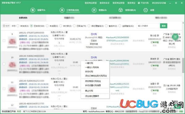The width and height of the screenshot is (185, 114).
Task: Open 订单详情 for order 11
Action: pos(154,90)
